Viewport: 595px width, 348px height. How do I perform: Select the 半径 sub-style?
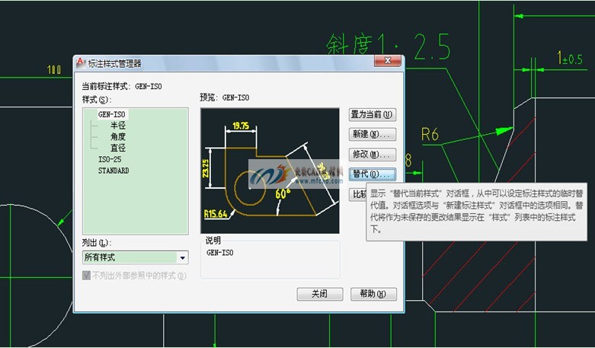coord(118,126)
